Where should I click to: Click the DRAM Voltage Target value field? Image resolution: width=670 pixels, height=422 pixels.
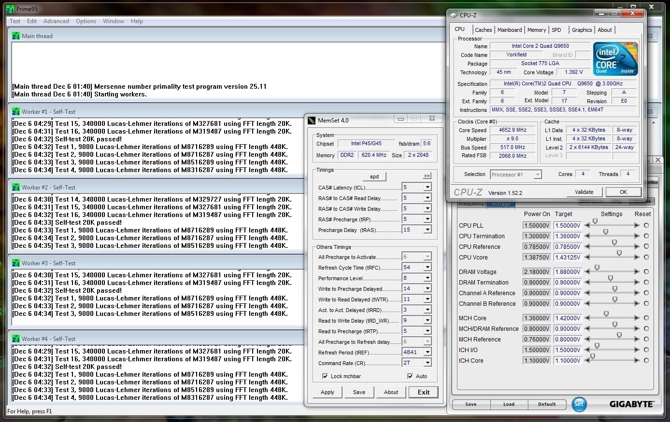point(568,272)
